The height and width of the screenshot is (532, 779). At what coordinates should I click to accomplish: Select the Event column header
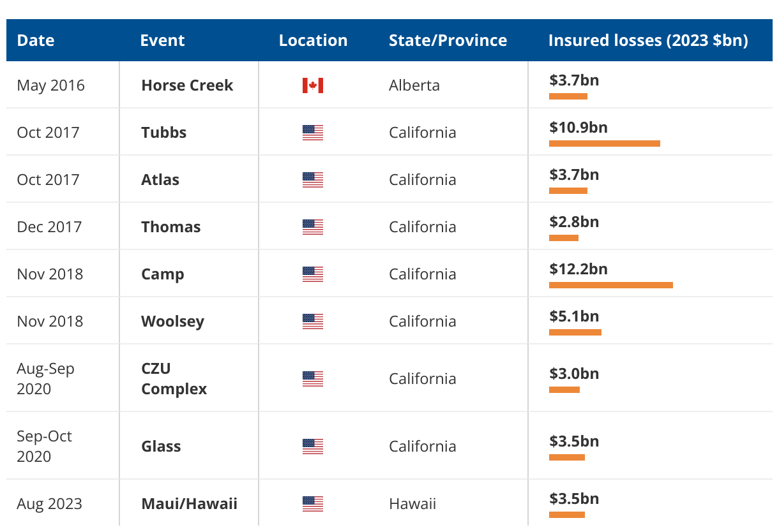point(162,41)
